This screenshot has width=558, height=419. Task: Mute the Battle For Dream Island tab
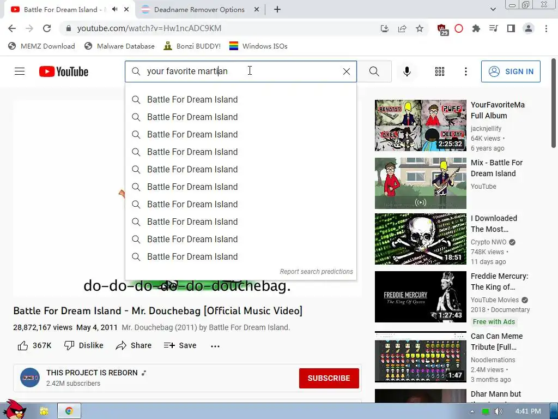point(114,9)
